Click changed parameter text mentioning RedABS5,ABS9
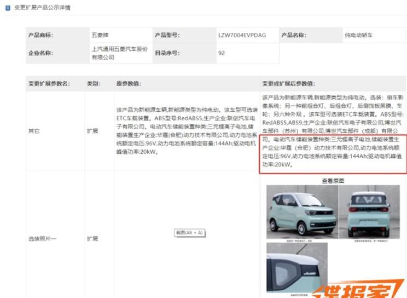 pos(333,131)
